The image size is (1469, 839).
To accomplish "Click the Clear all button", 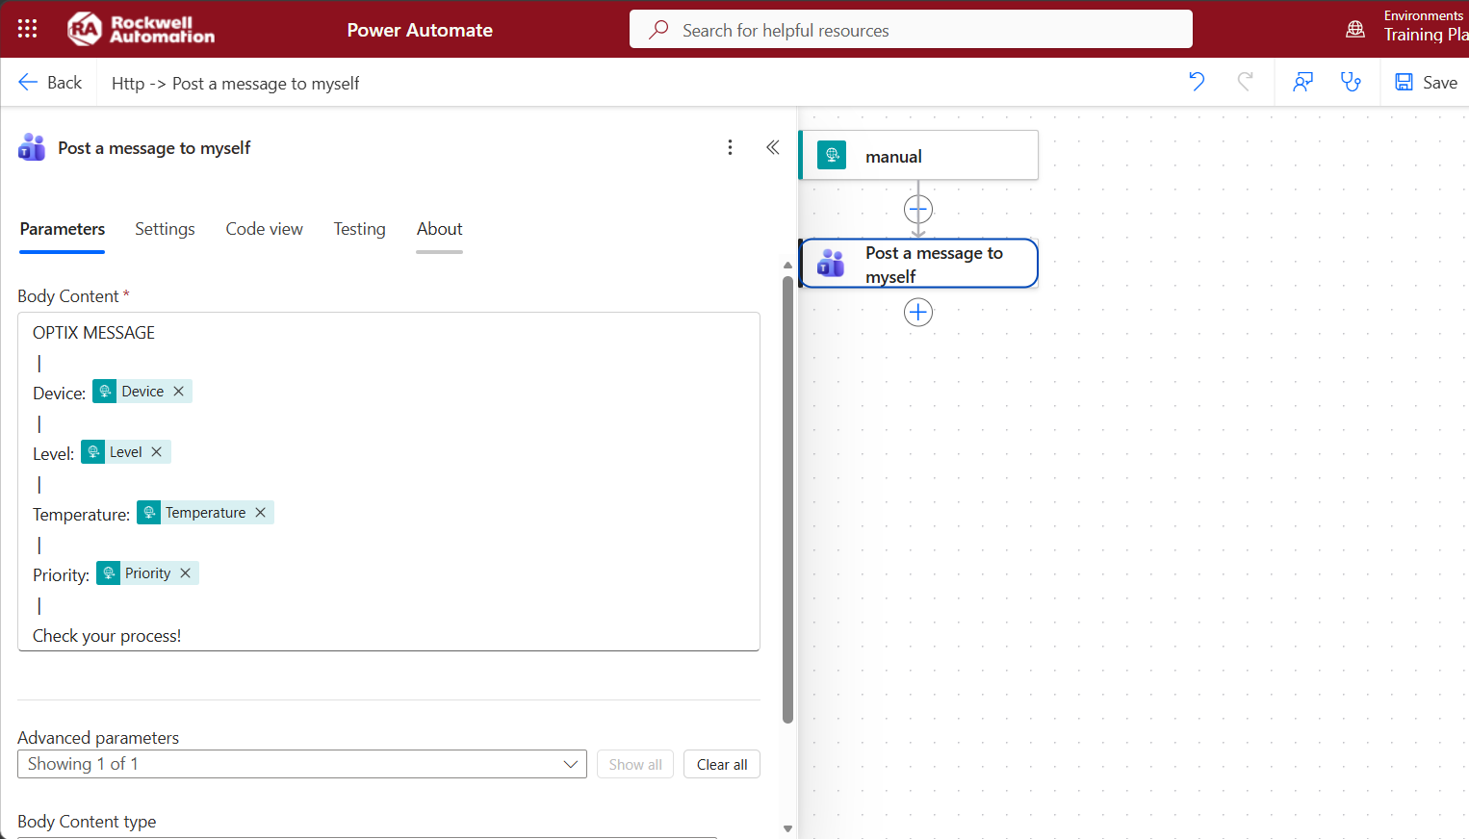I will [722, 765].
